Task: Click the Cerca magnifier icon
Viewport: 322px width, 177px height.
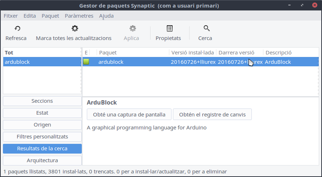Action: (x=207, y=28)
